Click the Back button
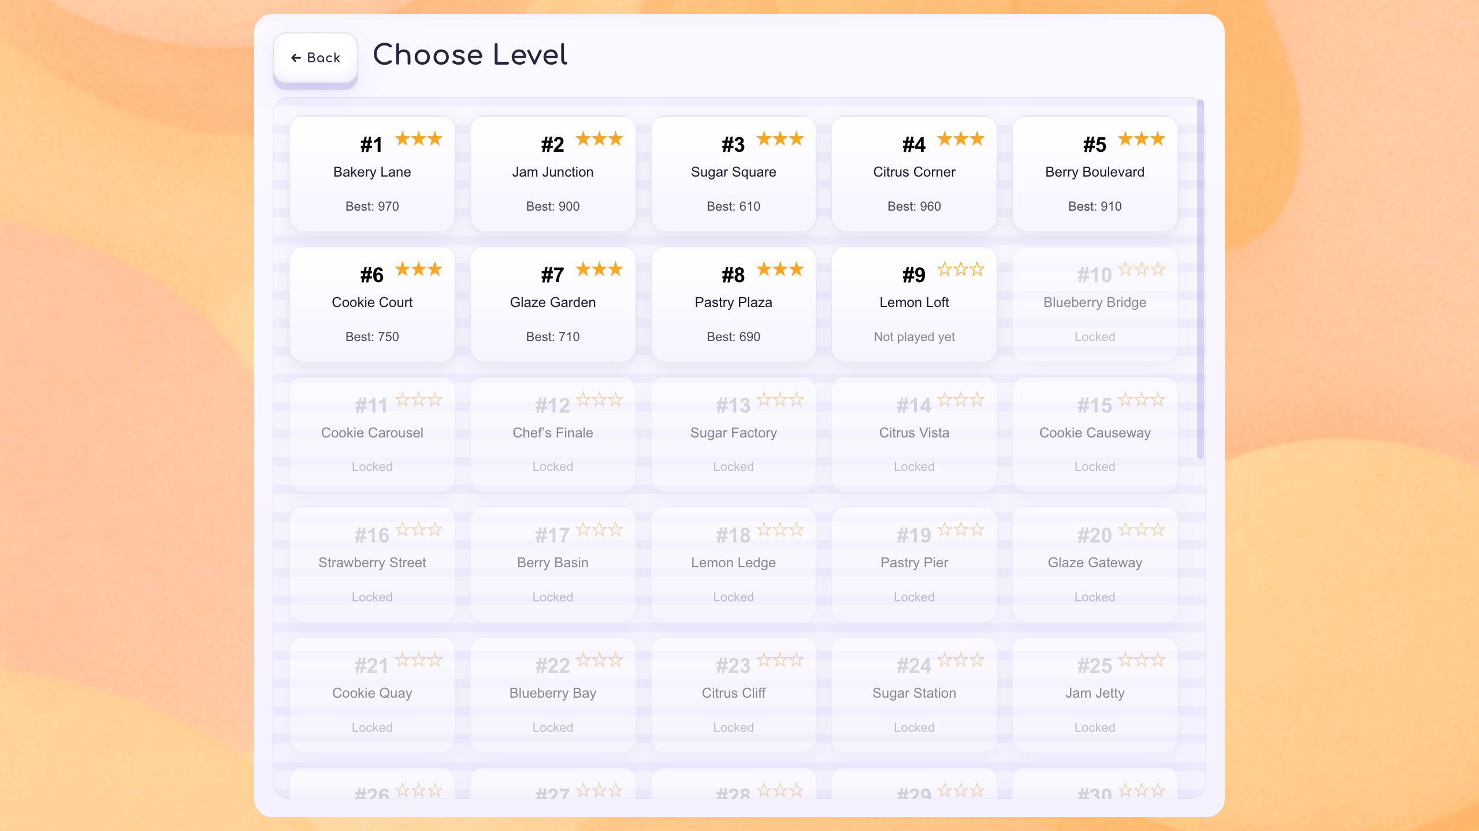Image resolution: width=1479 pixels, height=831 pixels. [x=315, y=57]
